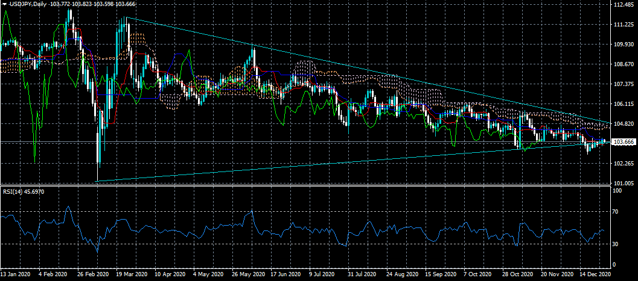Select the 13 Jan 2020 date label
This screenshot has height=281, width=638.
point(16,273)
